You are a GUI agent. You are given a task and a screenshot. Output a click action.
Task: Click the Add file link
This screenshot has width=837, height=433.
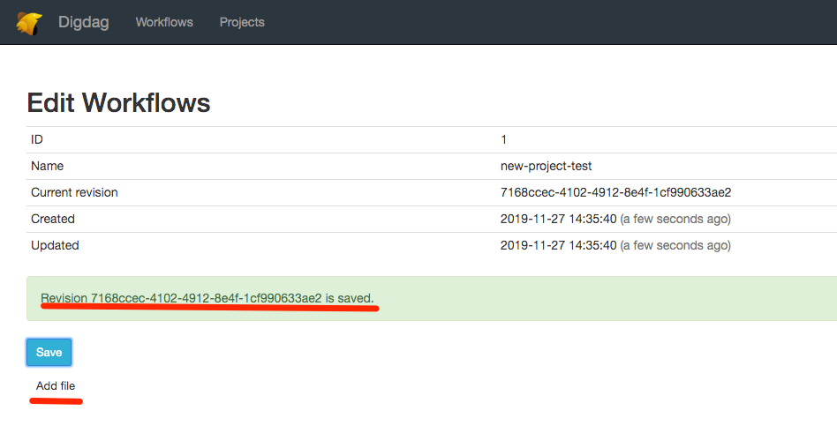56,386
